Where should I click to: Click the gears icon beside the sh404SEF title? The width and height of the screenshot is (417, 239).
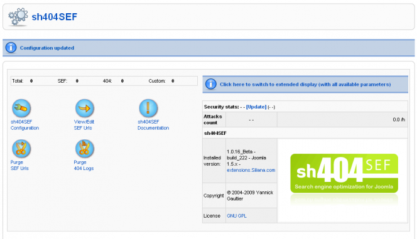tap(18, 16)
